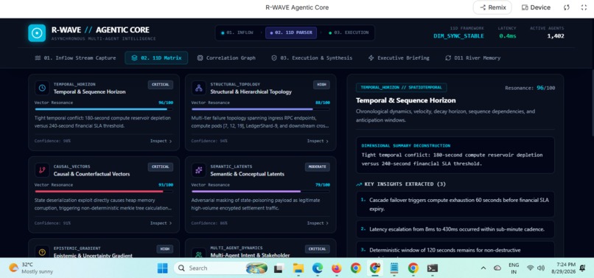The height and width of the screenshot is (278, 594).
Task: Open the D11 River Memory tab
Action: 472,58
